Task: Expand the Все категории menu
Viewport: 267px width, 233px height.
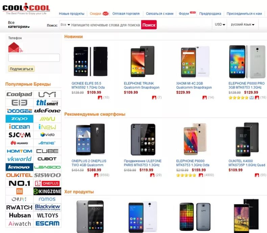Action: tap(19, 25)
